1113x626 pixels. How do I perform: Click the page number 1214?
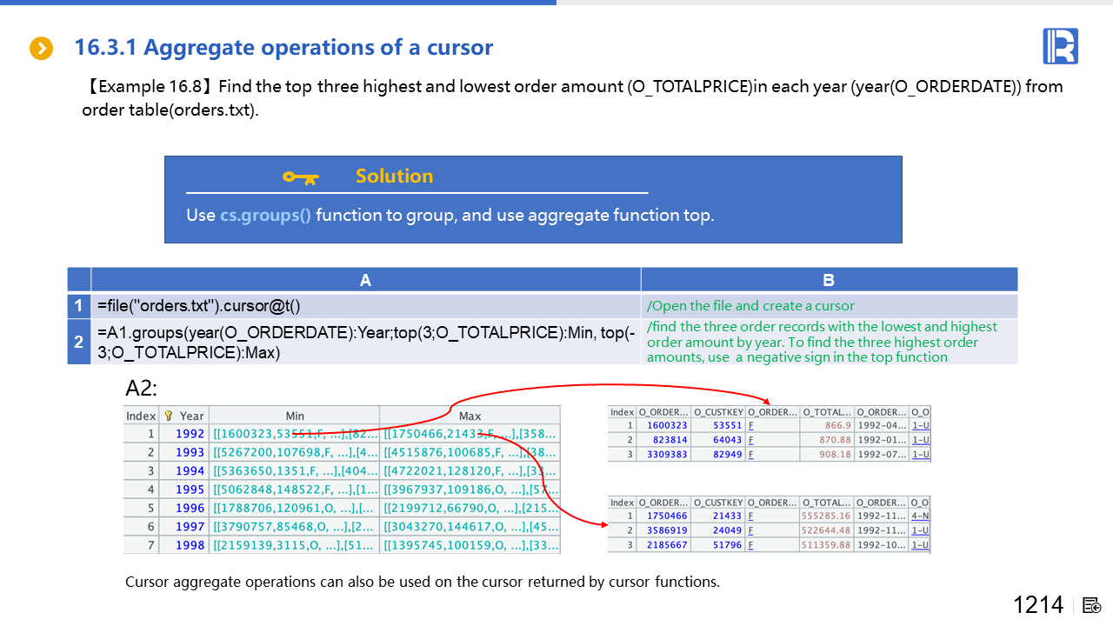[1037, 605]
